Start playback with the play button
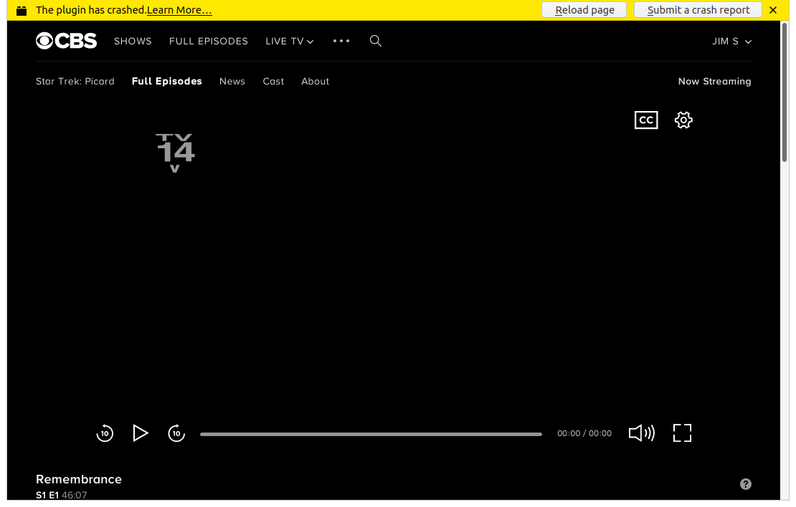This screenshot has height=507, width=796. pyautogui.click(x=140, y=433)
